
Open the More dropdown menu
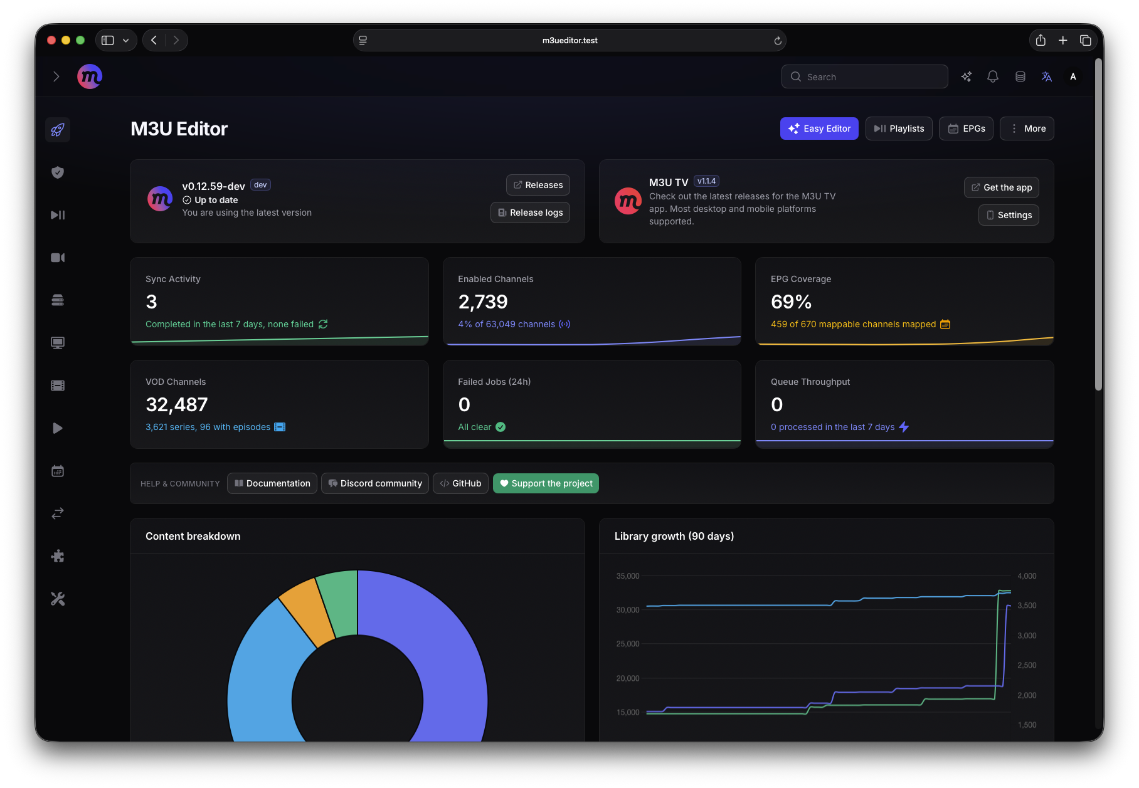pos(1027,129)
